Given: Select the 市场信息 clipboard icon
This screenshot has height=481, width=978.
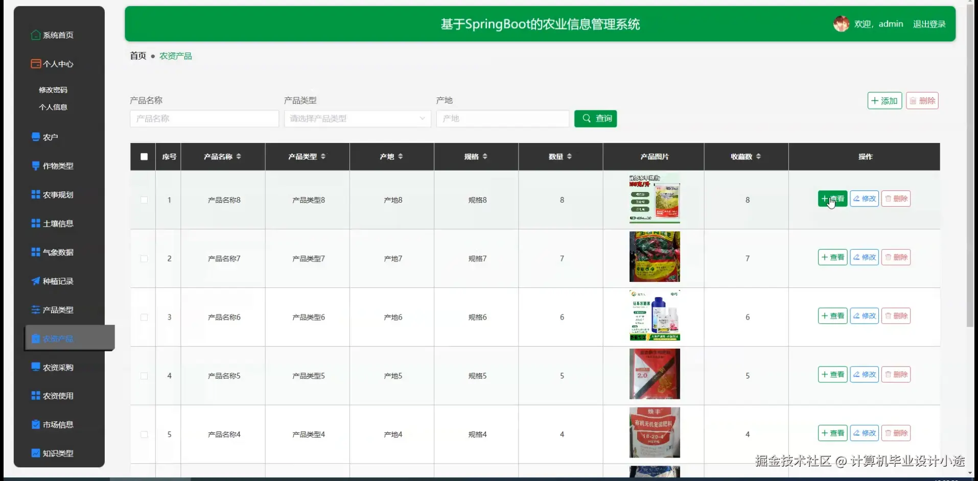Looking at the screenshot, I should (x=36, y=424).
